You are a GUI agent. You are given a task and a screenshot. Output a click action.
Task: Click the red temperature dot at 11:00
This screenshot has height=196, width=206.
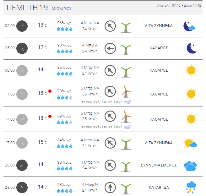[50, 91]
